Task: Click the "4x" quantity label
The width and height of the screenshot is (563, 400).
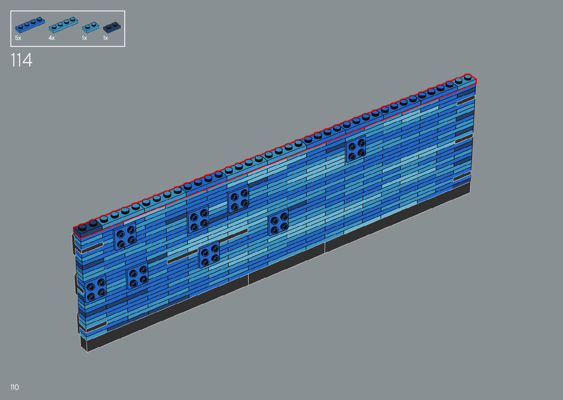Action: pyautogui.click(x=51, y=38)
